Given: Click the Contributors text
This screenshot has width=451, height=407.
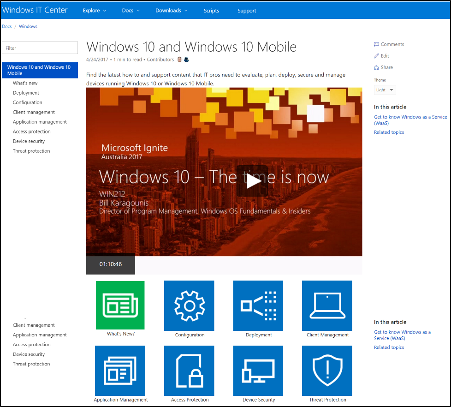Looking at the screenshot, I should (x=160, y=60).
